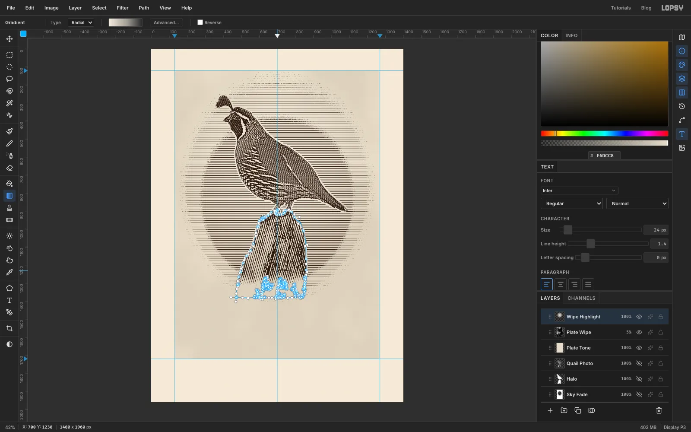Enable the Reverse checkbox
This screenshot has height=432, width=691.
[x=200, y=22]
